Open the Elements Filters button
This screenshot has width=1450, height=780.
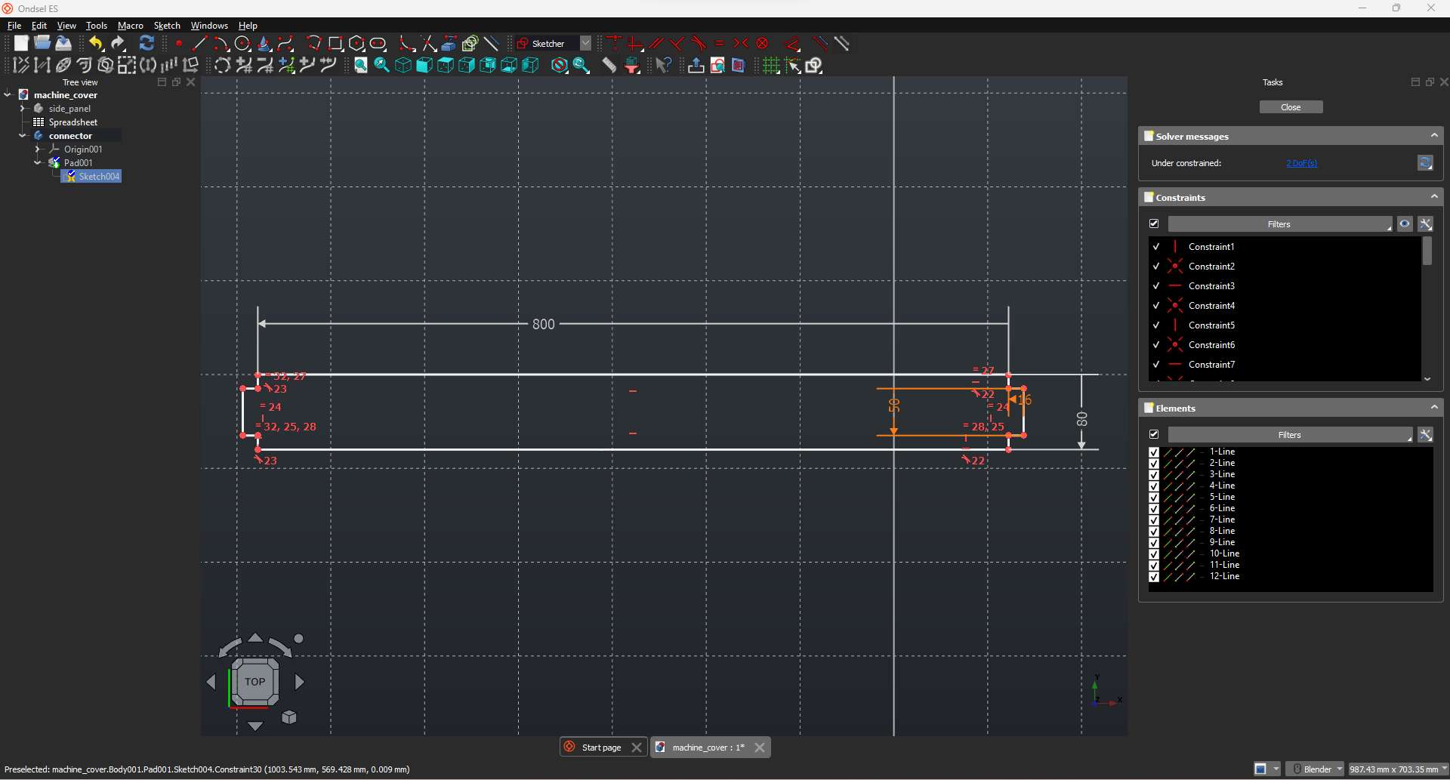tap(1290, 435)
